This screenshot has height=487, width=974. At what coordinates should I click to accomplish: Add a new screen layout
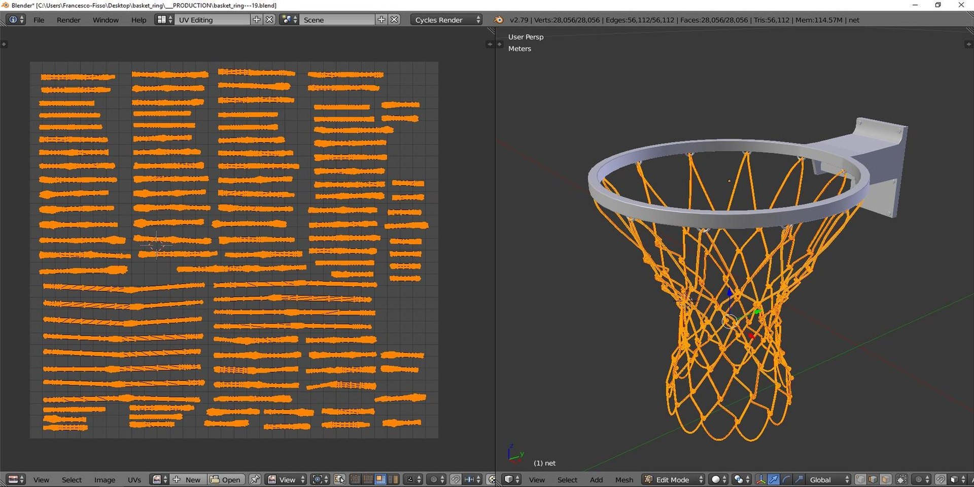coord(257,20)
